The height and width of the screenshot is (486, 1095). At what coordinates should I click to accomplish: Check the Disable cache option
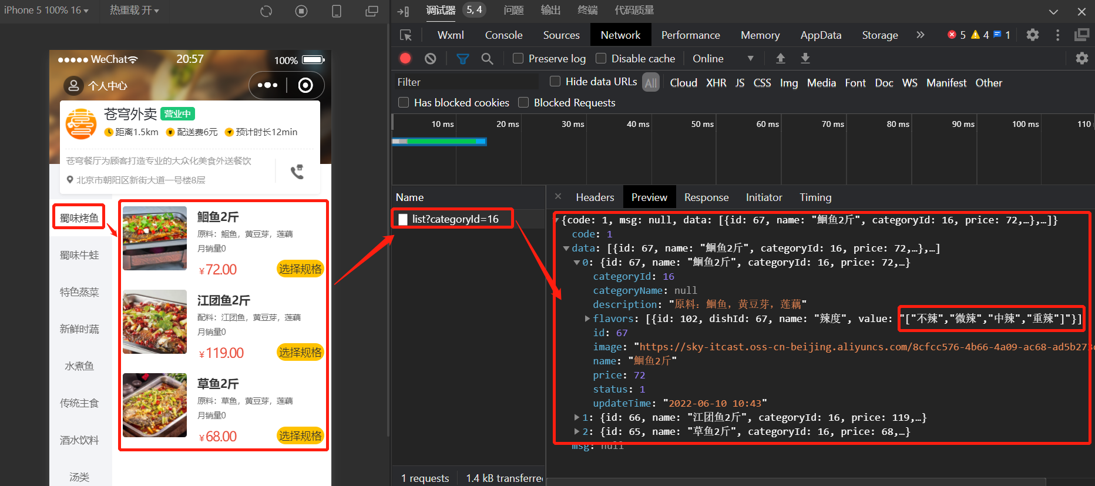click(601, 58)
